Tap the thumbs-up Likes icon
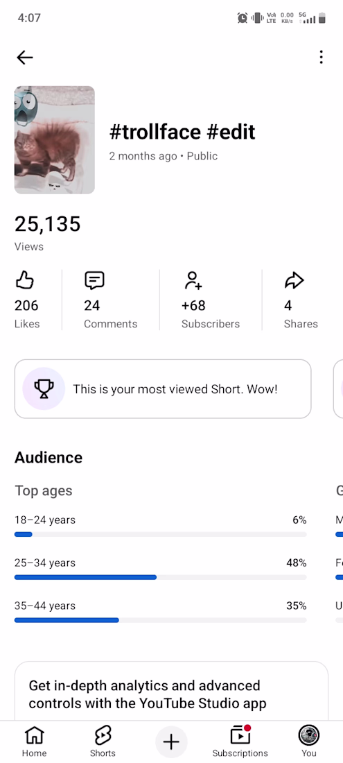 (25, 280)
